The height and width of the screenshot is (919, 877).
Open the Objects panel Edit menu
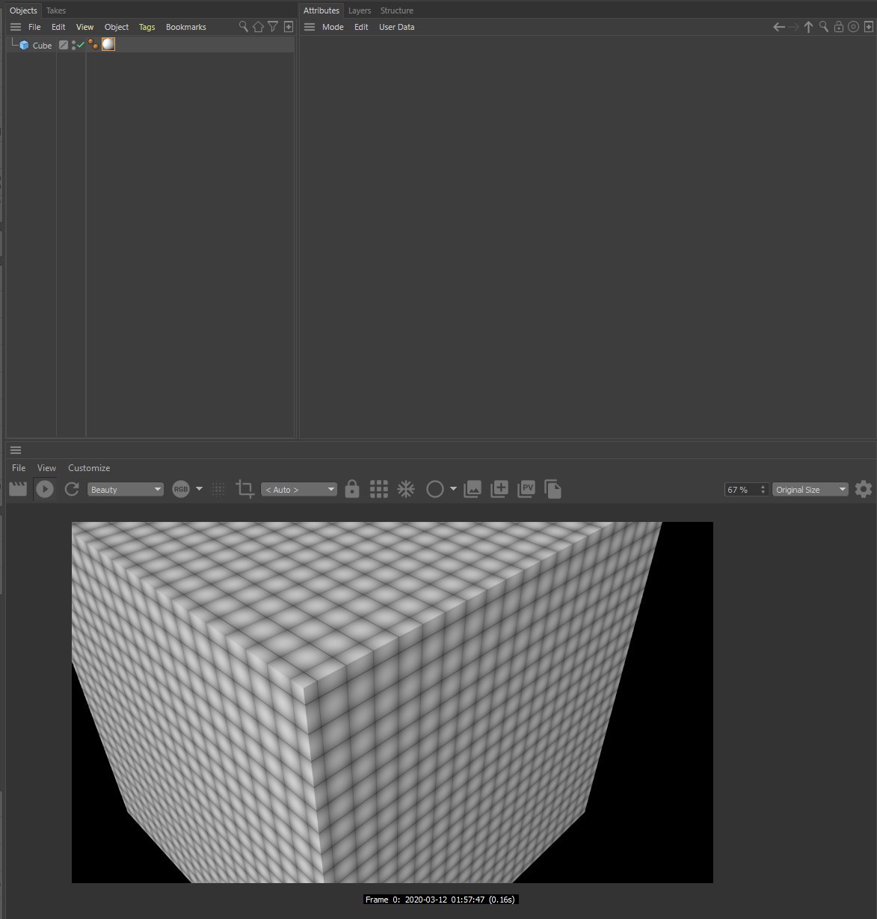tap(58, 27)
